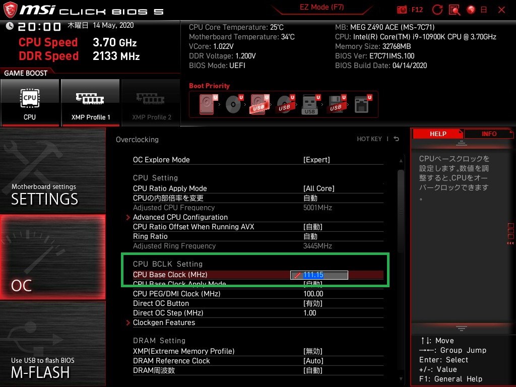Select the USB hard disk boot device icon
516x387 pixels.
tap(260, 104)
